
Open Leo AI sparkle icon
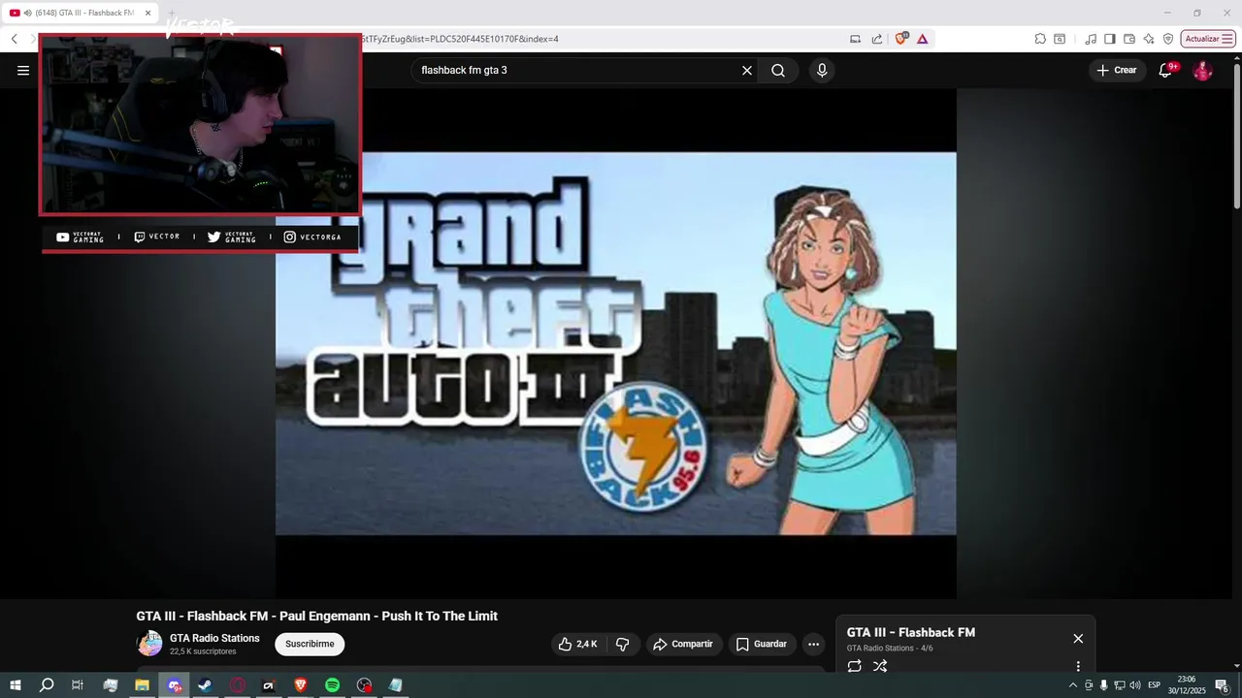tap(1149, 39)
